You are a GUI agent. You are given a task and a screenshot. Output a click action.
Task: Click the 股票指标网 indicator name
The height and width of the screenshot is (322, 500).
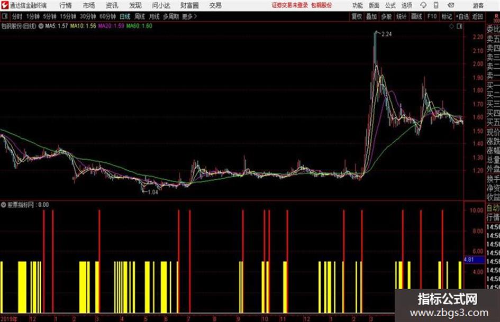21,205
